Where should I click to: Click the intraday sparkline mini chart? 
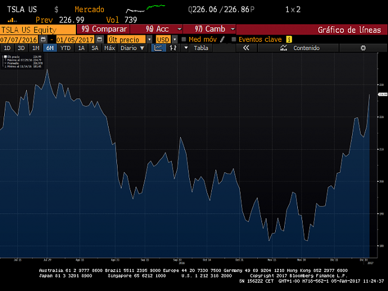146,9
